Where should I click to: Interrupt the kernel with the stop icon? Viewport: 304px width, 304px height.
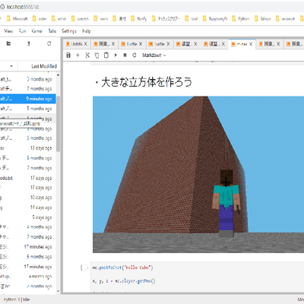coord(125,55)
